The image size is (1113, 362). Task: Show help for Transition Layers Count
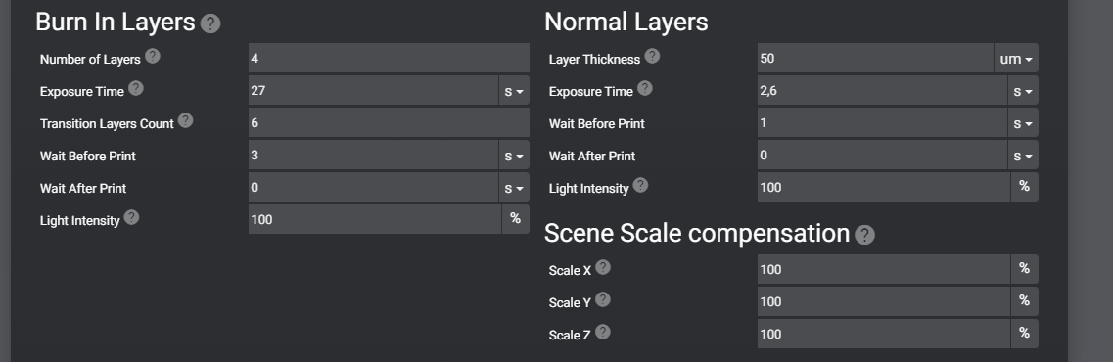click(x=185, y=120)
